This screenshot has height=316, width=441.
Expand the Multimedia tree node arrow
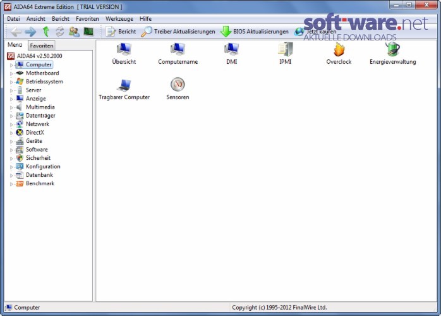(x=11, y=107)
